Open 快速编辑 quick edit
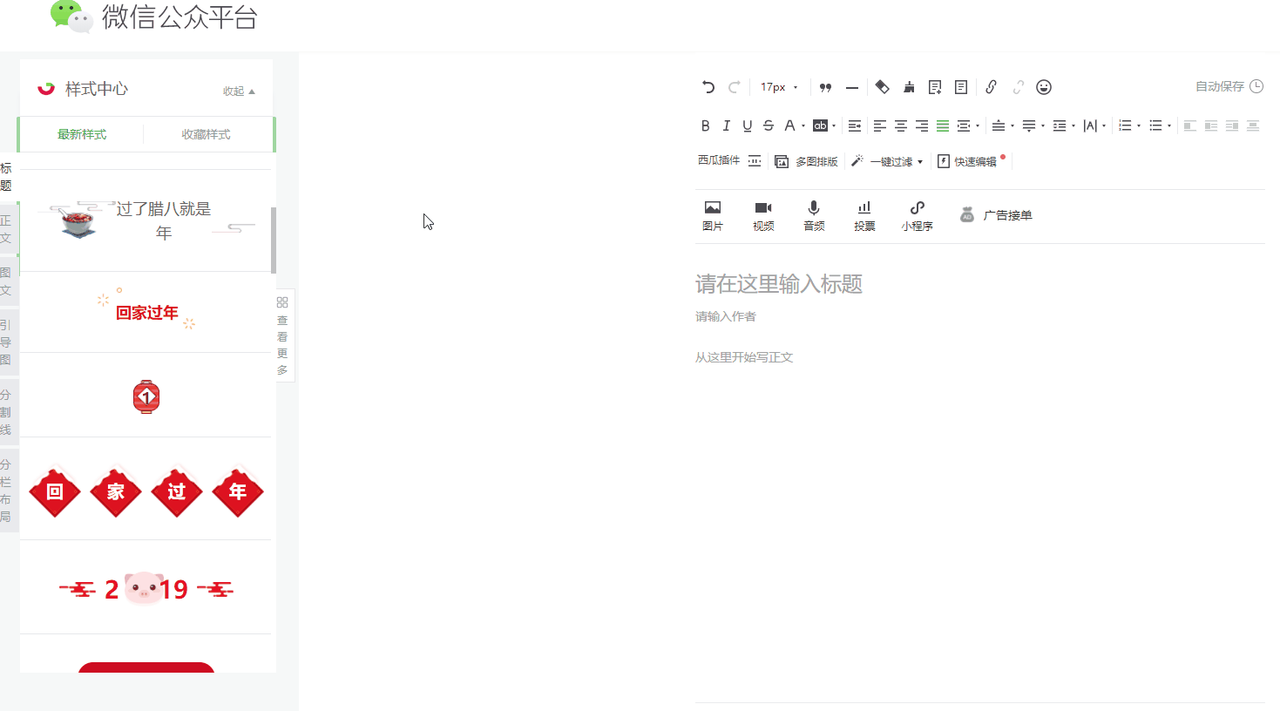Image resolution: width=1280 pixels, height=711 pixels. coord(967,161)
